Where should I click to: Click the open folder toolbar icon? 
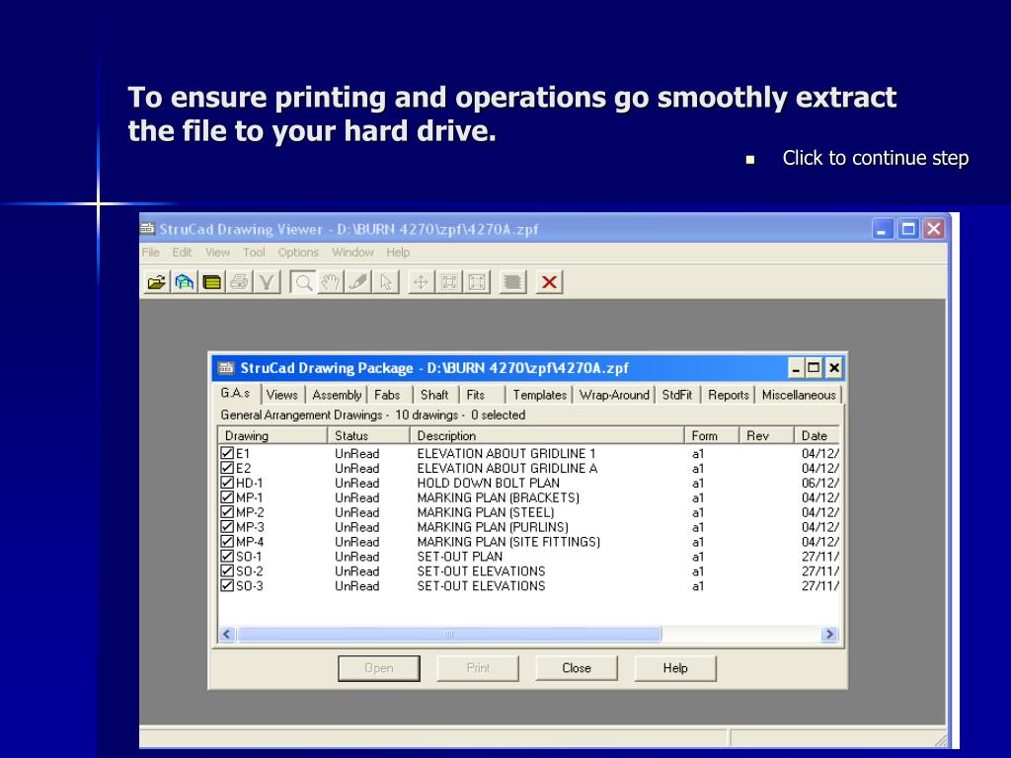157,282
